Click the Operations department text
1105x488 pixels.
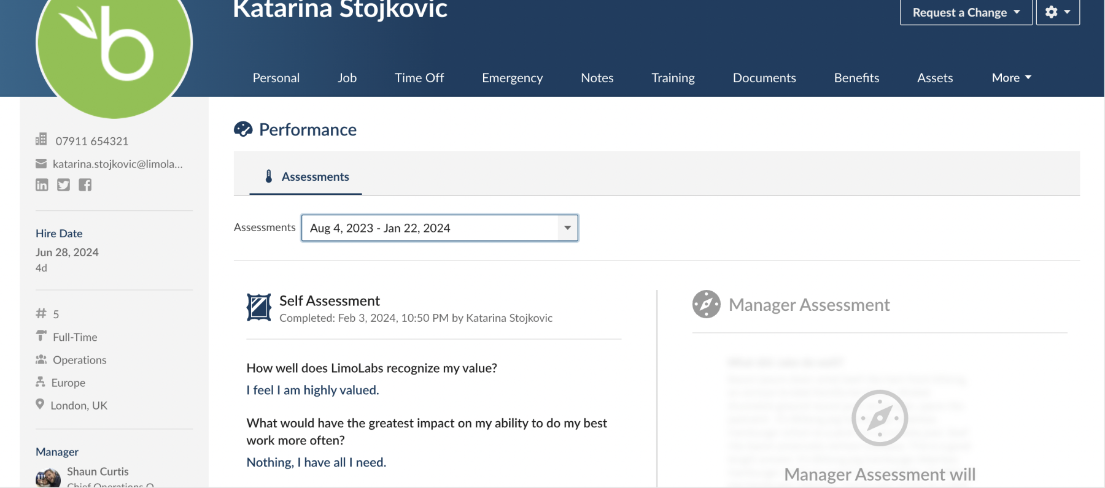(80, 360)
